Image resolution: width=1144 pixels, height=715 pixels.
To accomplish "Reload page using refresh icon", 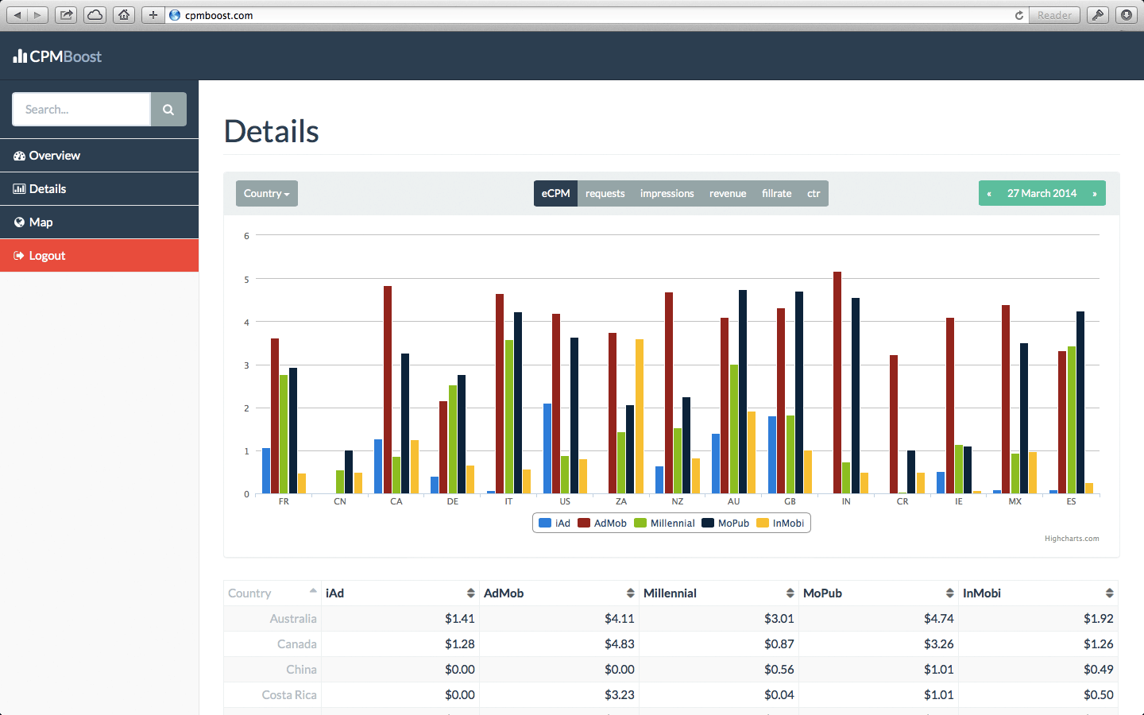I will point(1019,15).
